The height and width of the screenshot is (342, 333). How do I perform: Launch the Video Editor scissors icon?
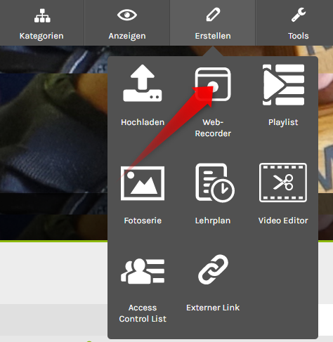[283, 183]
